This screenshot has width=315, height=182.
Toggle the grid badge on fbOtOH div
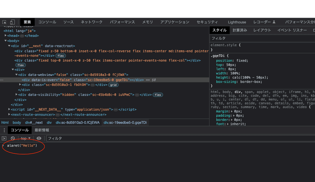[x=113, y=85]
